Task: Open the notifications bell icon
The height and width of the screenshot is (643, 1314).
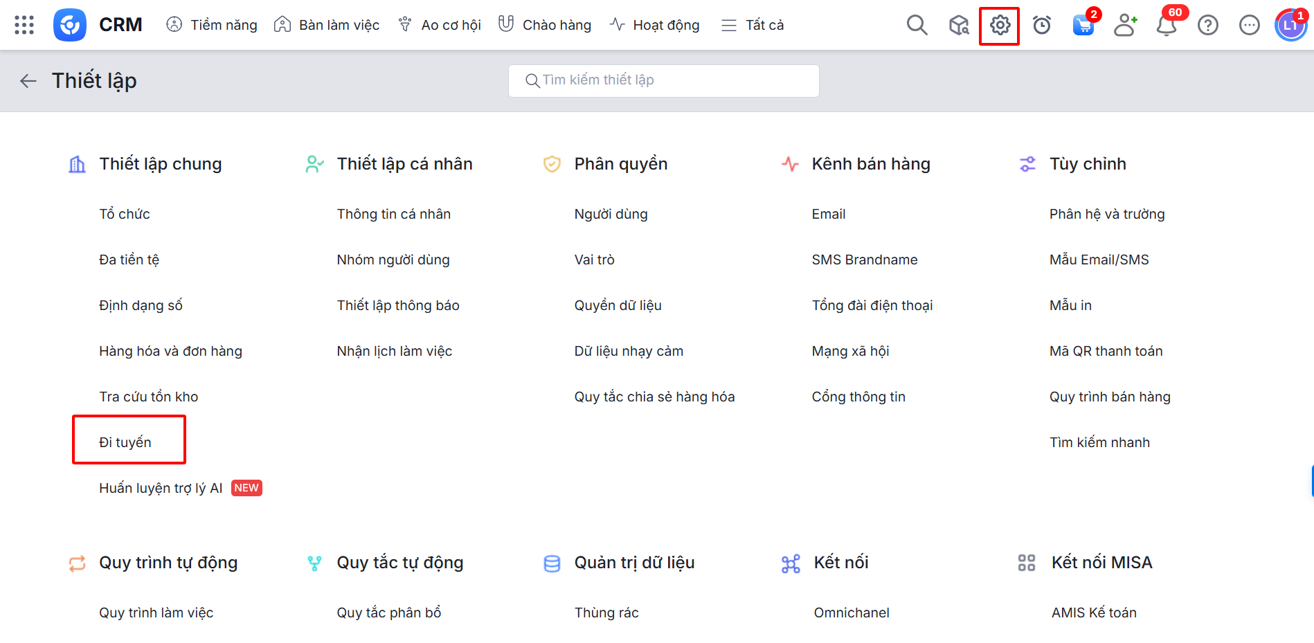Action: coord(1167,26)
